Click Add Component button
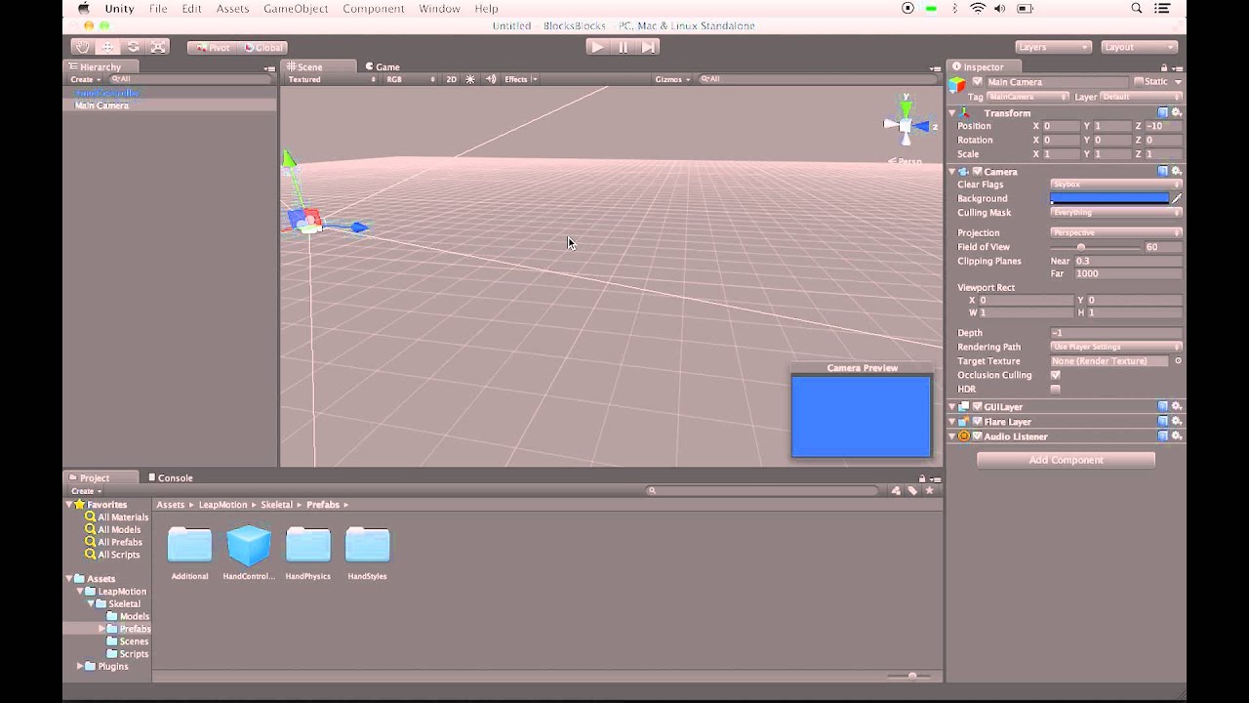 click(x=1066, y=460)
